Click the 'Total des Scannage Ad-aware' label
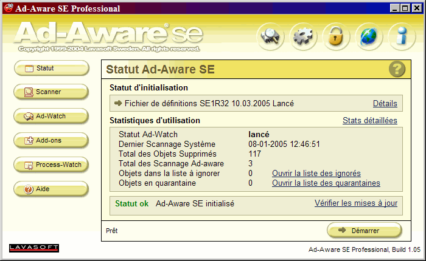Viewport: 426px width, 261px height. point(171,163)
